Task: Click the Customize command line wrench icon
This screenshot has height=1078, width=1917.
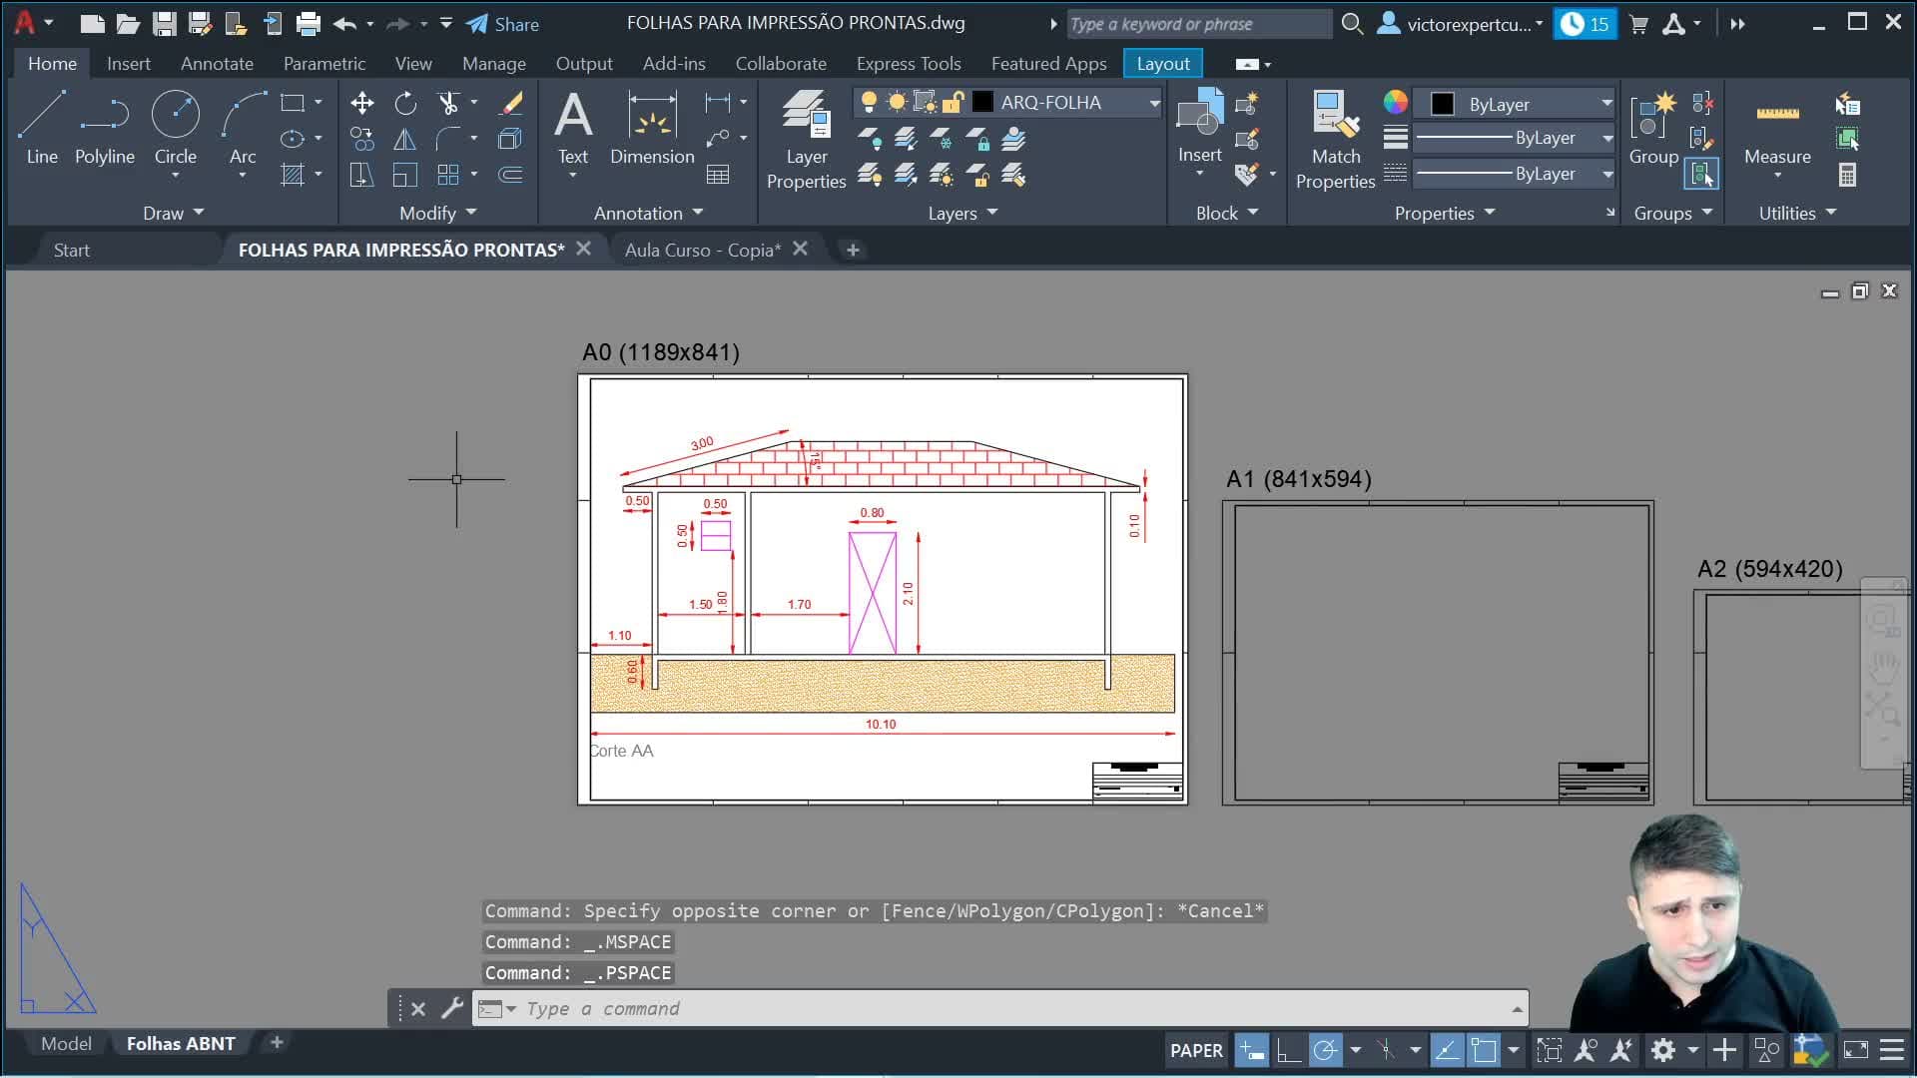Action: coord(452,1008)
